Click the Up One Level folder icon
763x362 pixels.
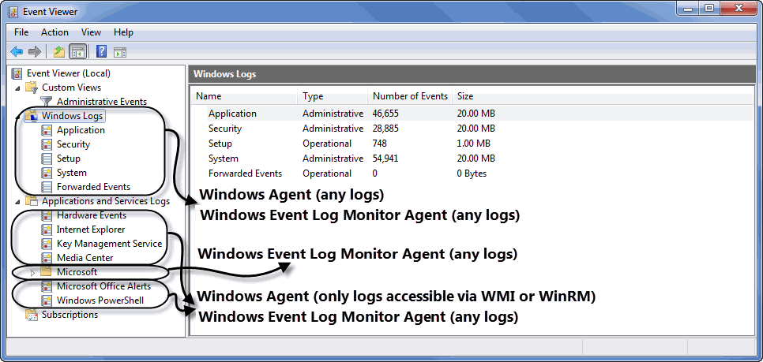[58, 52]
